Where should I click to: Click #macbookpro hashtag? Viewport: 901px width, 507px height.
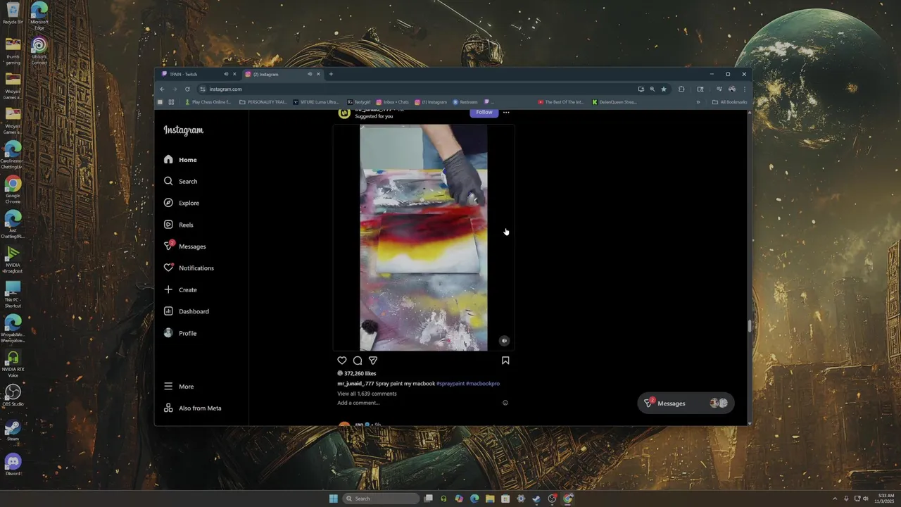(x=483, y=384)
